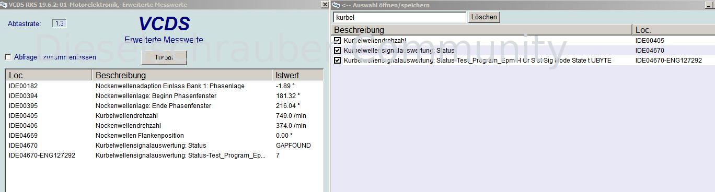
Task: Click the value 7 in Istwert column
Action: pos(278,155)
